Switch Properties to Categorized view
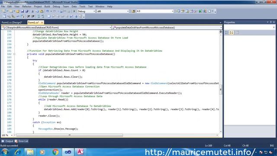 [226, 32]
